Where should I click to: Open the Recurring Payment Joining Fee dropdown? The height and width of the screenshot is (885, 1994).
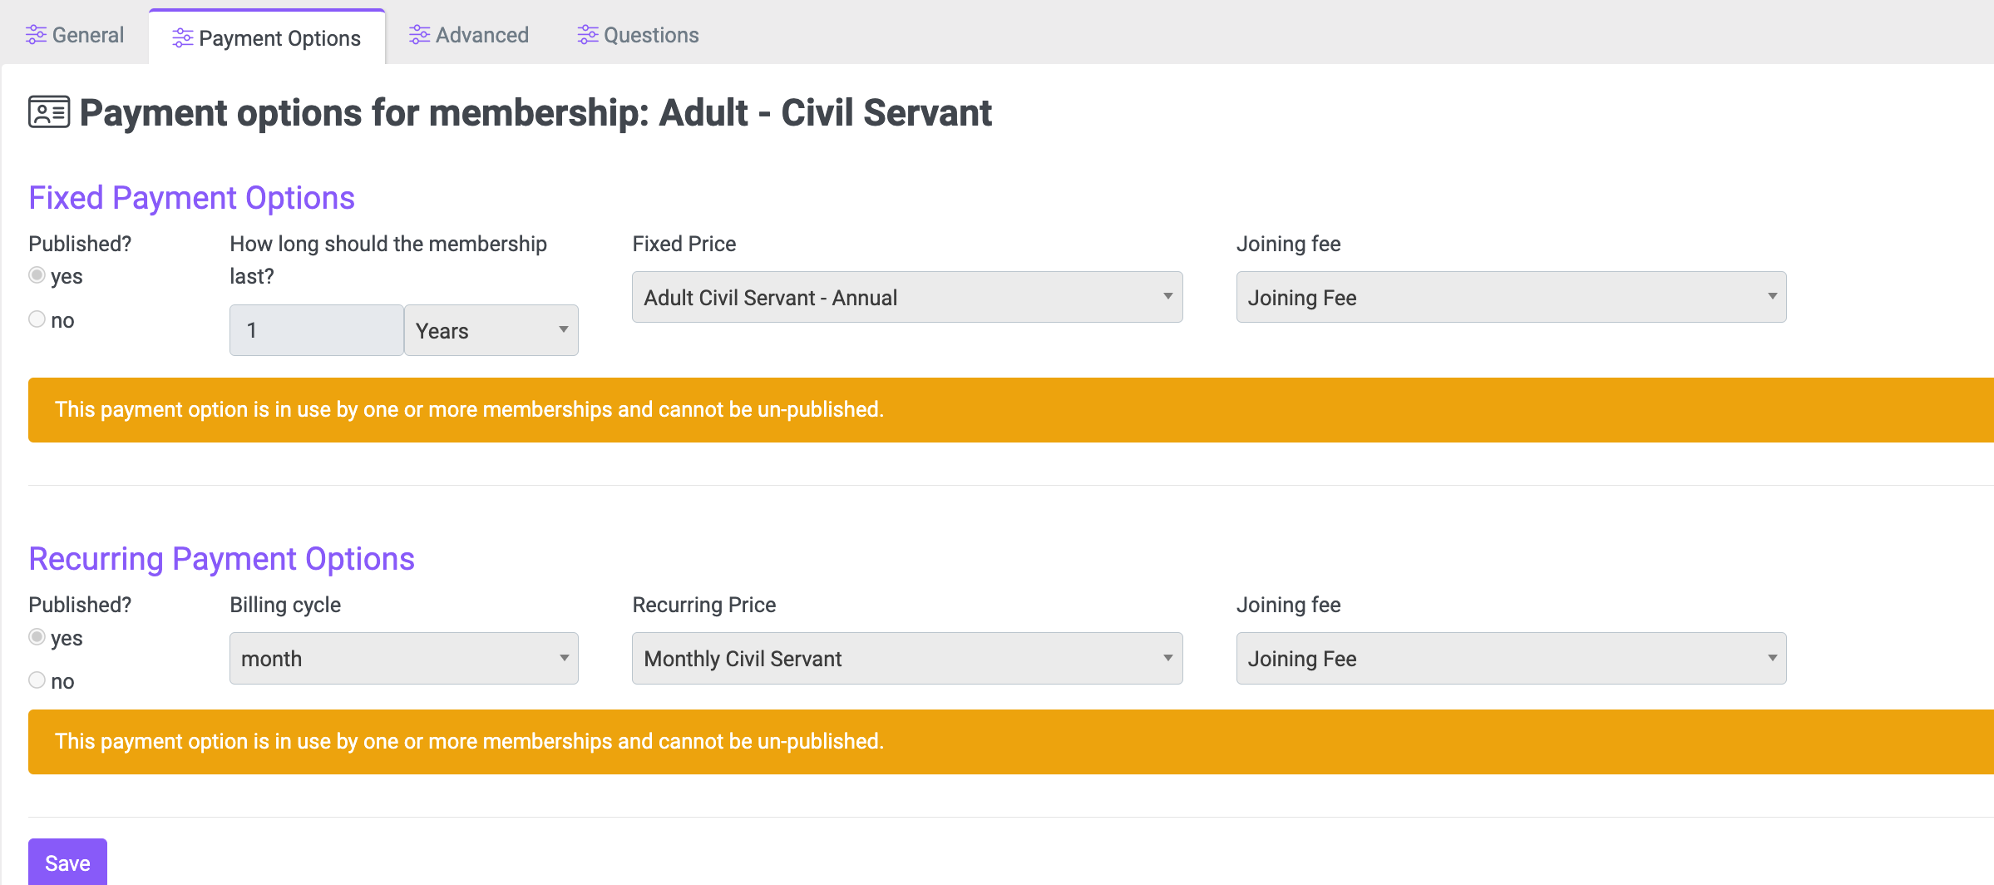(x=1511, y=658)
